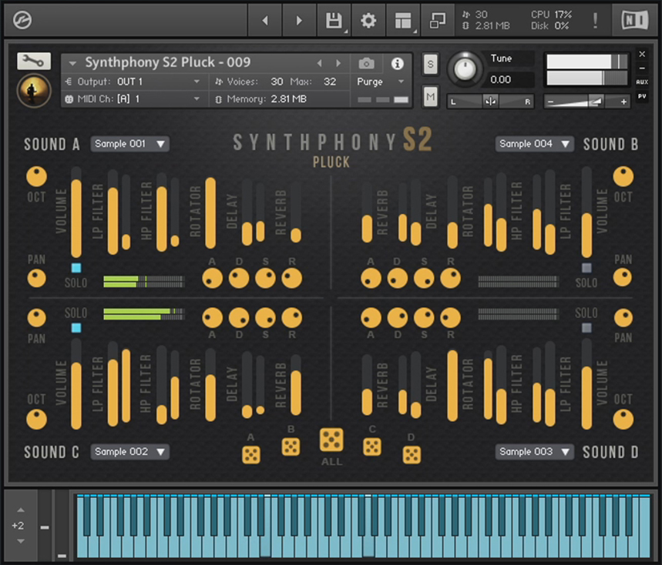Adjust the Sound D ROTATOR slider

point(452,386)
